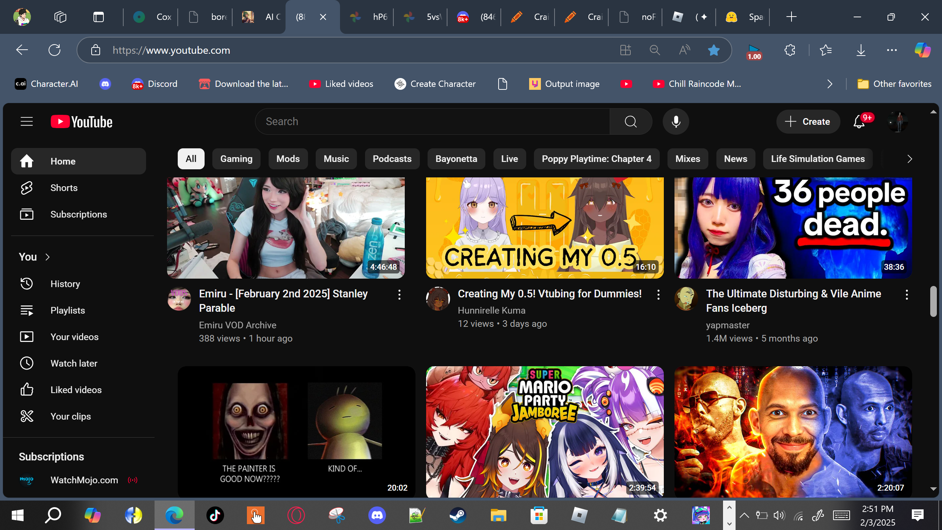Open options for Vtubing for Dummies video
This screenshot has height=530, width=942.
click(x=658, y=294)
